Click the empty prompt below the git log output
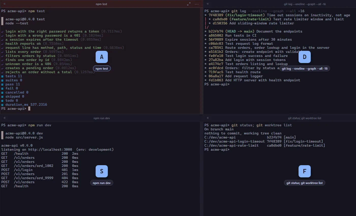The width and height of the screenshot is (356, 216). click(x=217, y=84)
